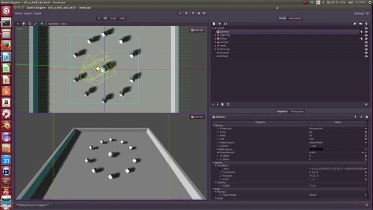Toggle visibility of Walls node

tap(367, 45)
